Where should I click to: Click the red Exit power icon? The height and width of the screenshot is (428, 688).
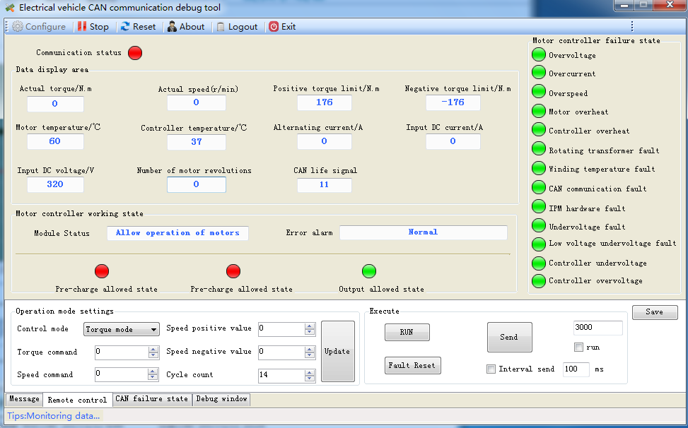[274, 27]
